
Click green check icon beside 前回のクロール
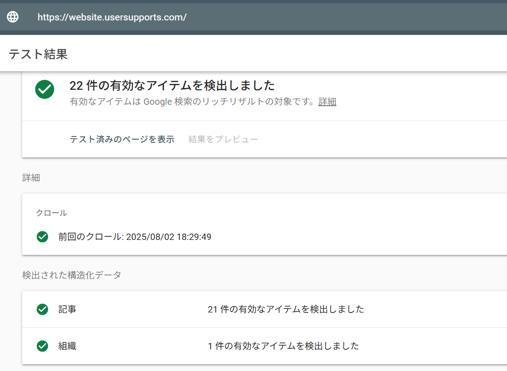pos(42,237)
